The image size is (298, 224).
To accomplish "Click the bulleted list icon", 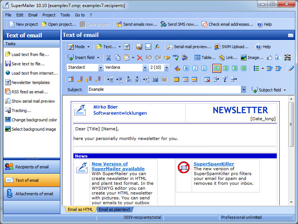I will point(256,68).
